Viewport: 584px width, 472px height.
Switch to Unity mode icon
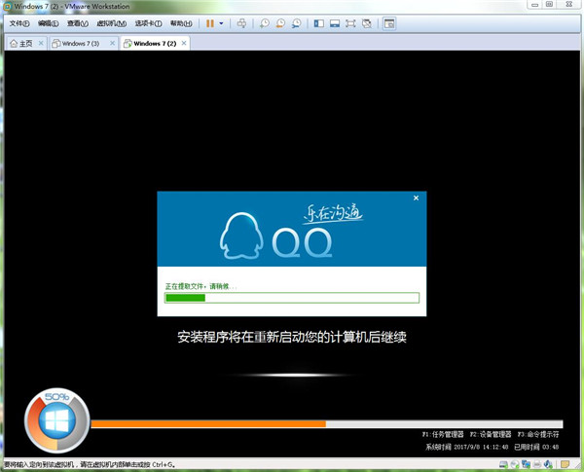(x=367, y=23)
